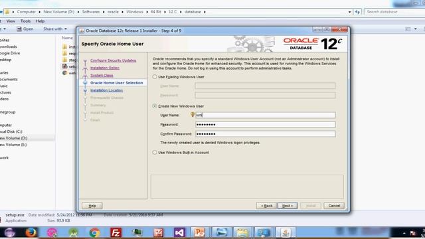
Task: Expand arrow after oracle in breadcrumb
Action: [122, 12]
